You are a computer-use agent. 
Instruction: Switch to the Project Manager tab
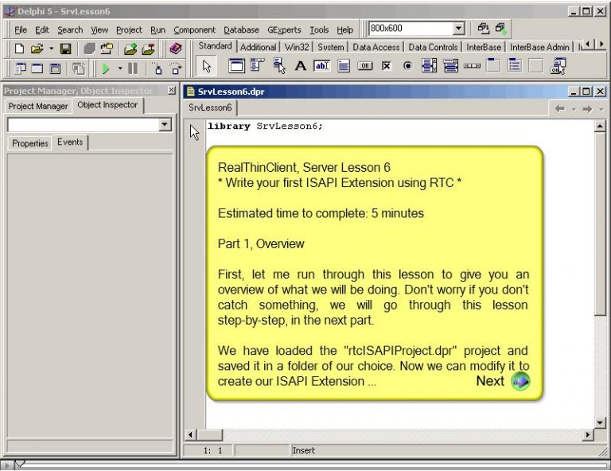[38, 106]
